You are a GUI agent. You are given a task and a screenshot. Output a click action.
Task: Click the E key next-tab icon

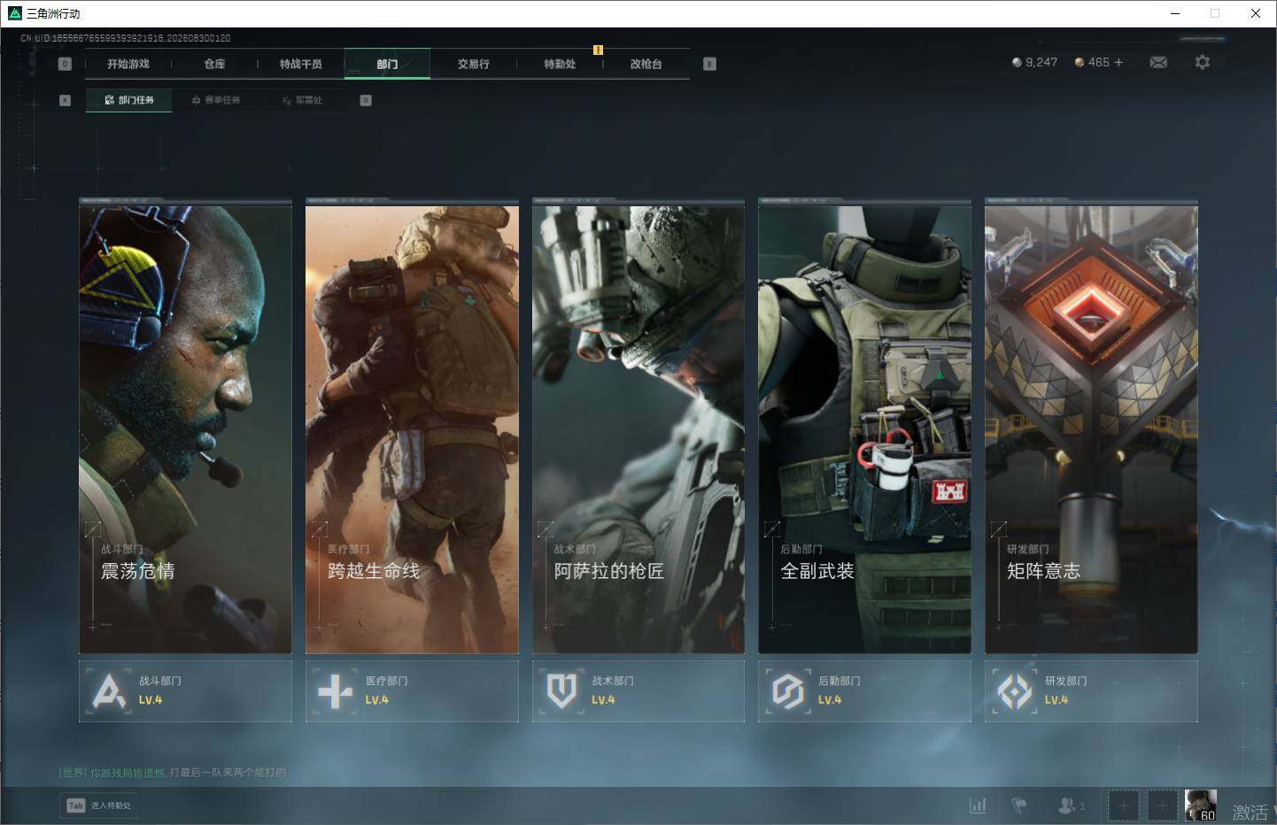click(709, 64)
